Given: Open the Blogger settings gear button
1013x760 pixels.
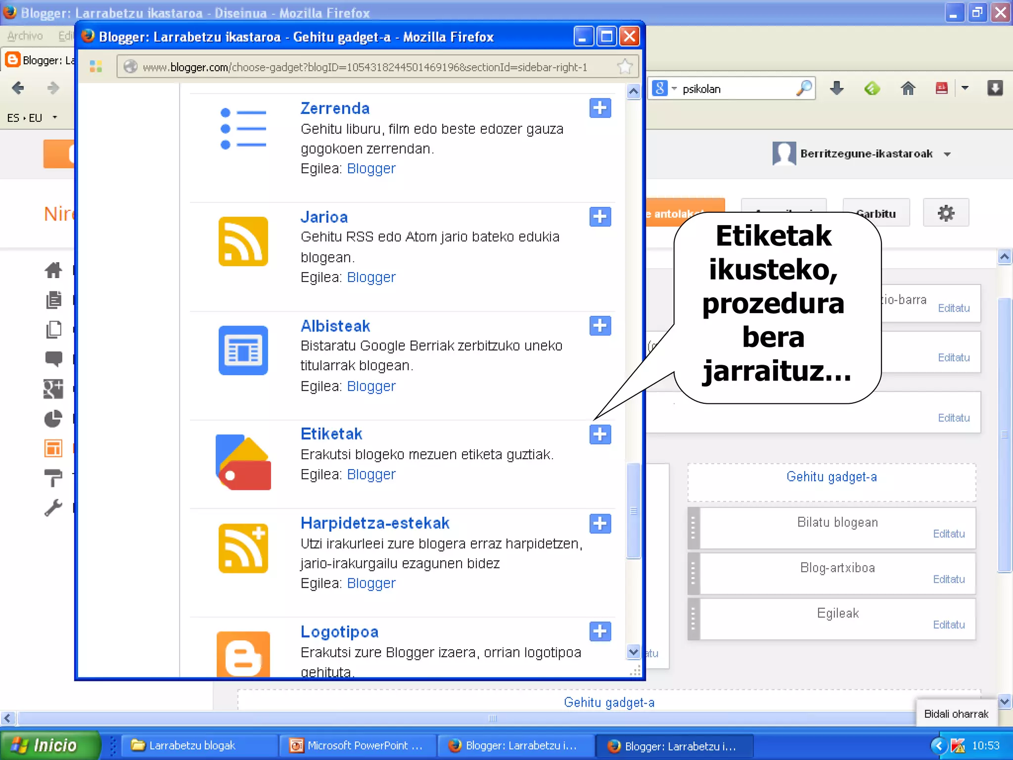Looking at the screenshot, I should click(x=946, y=213).
